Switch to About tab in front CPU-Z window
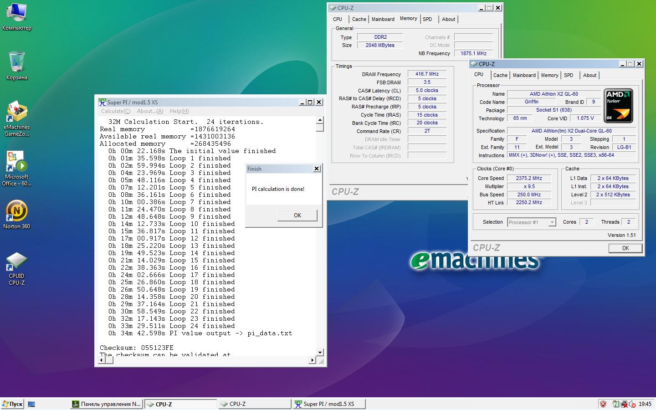The height and width of the screenshot is (410, 656). point(589,76)
